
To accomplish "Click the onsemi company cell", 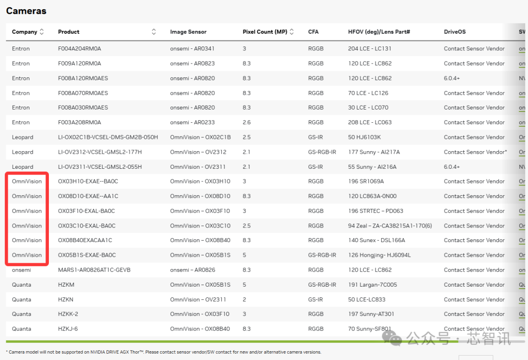I will [22, 270].
